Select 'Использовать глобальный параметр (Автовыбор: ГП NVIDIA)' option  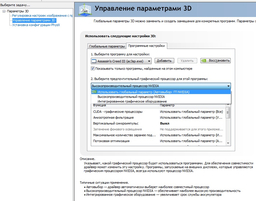[161, 92]
